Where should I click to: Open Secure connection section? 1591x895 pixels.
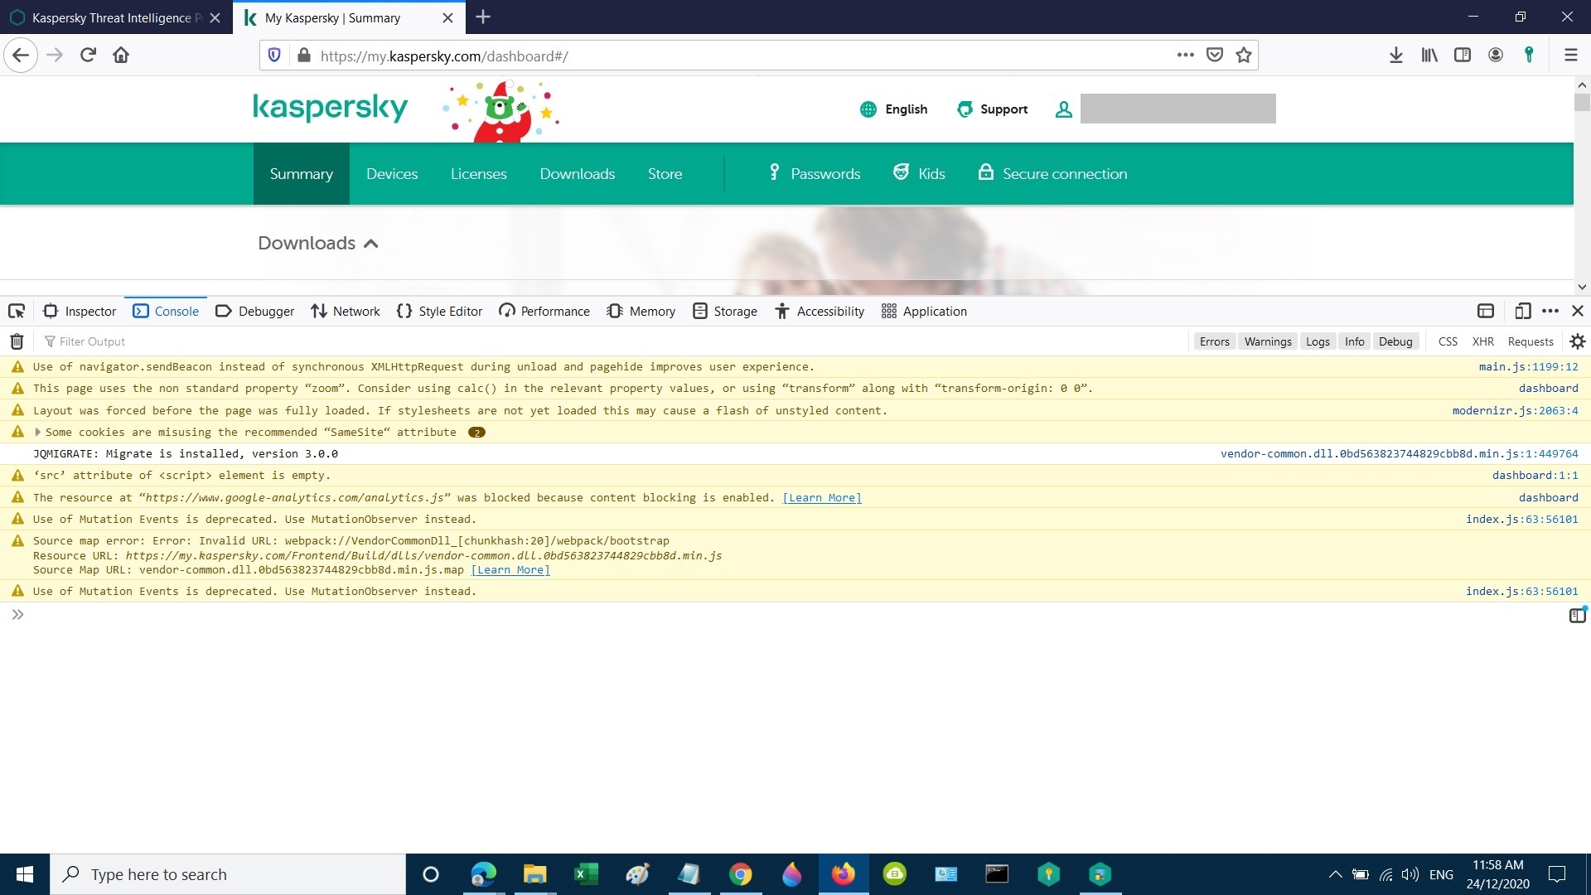point(1052,174)
